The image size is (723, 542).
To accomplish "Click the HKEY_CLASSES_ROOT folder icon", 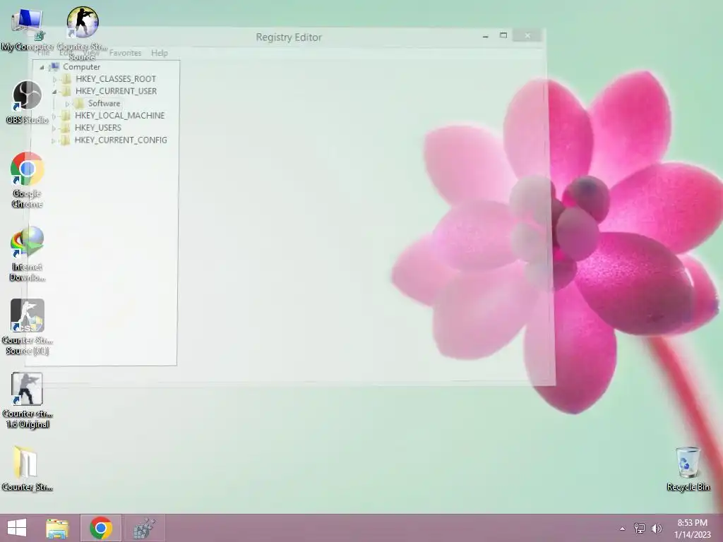I will click(x=66, y=79).
